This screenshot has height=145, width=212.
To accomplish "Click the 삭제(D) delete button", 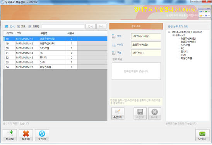I will tap(26, 135).
